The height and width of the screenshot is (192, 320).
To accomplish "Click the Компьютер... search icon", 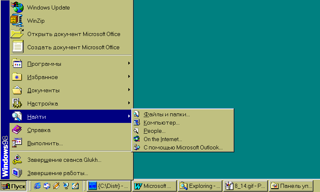I will pyautogui.click(x=137, y=122).
